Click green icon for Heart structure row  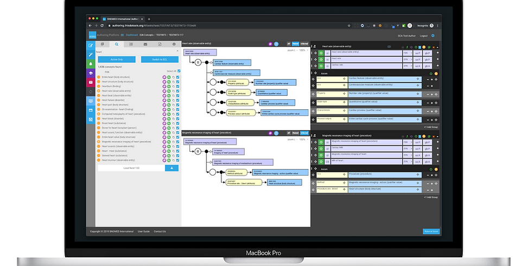click(169, 82)
